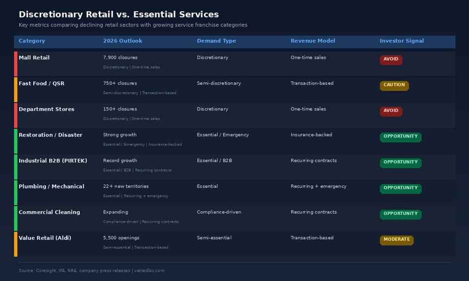Click the 'Compliance-driven' demand type cell
The height and width of the screenshot is (281, 469).
[x=219, y=212]
